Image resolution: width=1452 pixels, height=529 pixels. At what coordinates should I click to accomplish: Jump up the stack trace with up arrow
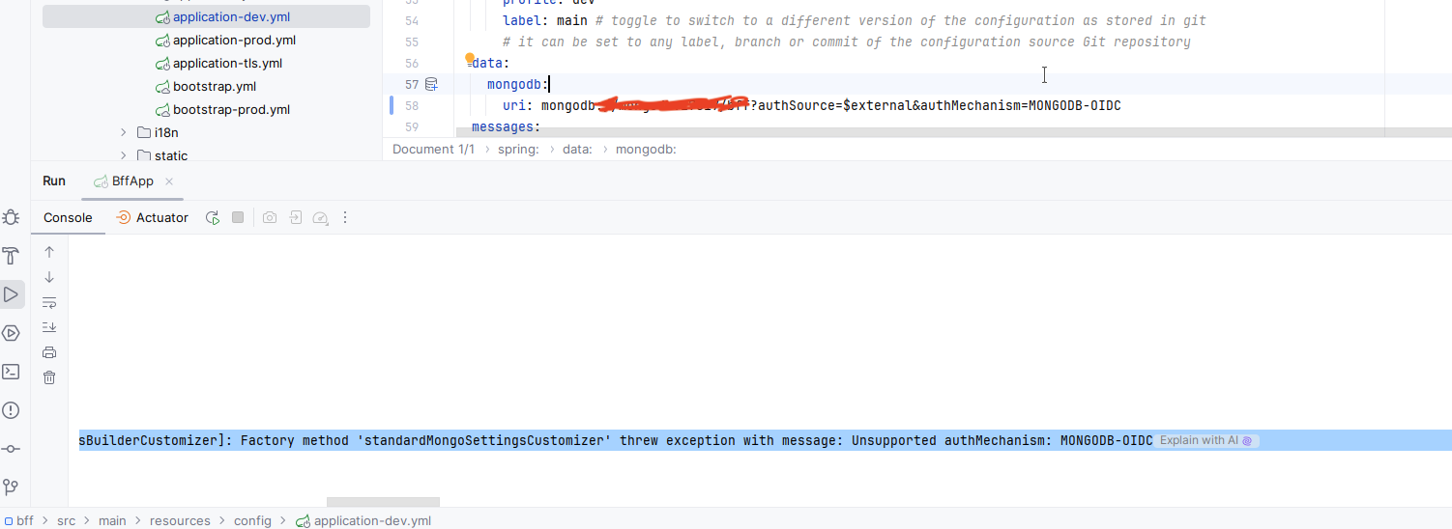coord(49,252)
